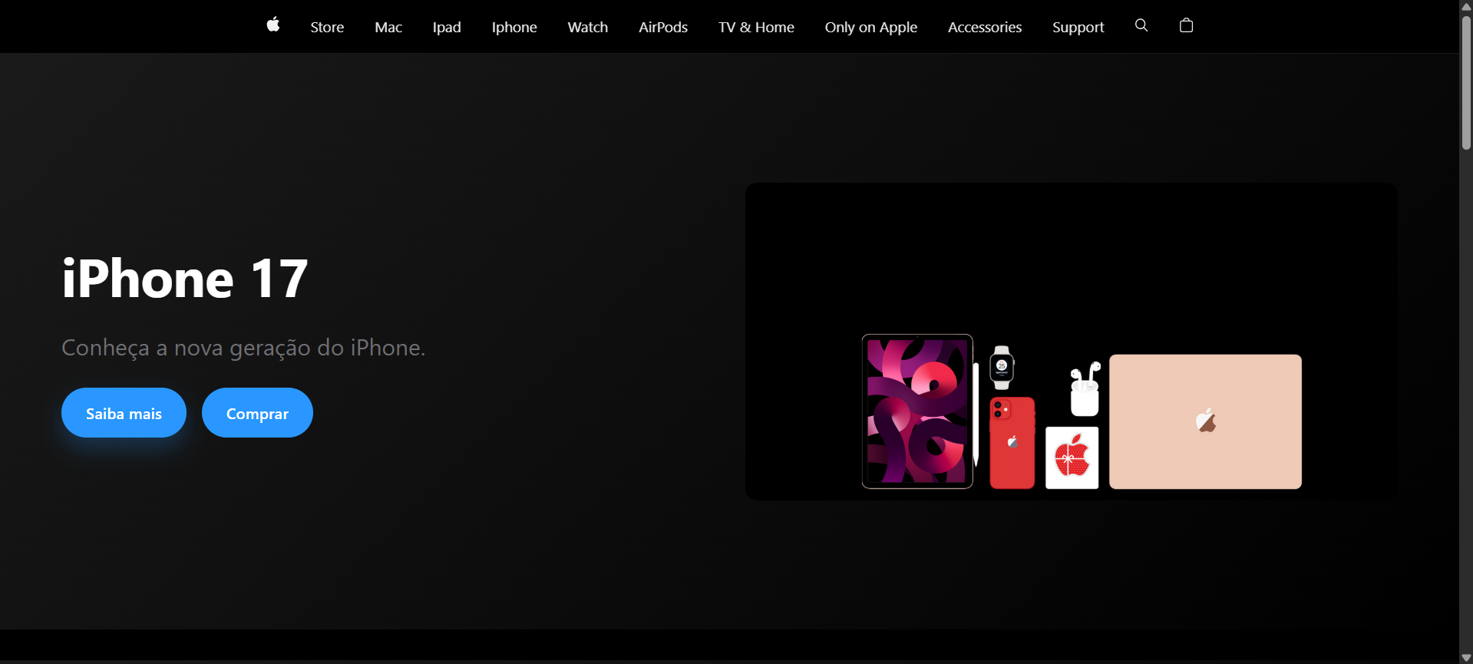Viewport: 1473px width, 664px height.
Task: Click the Comprar button
Action: tap(257, 413)
